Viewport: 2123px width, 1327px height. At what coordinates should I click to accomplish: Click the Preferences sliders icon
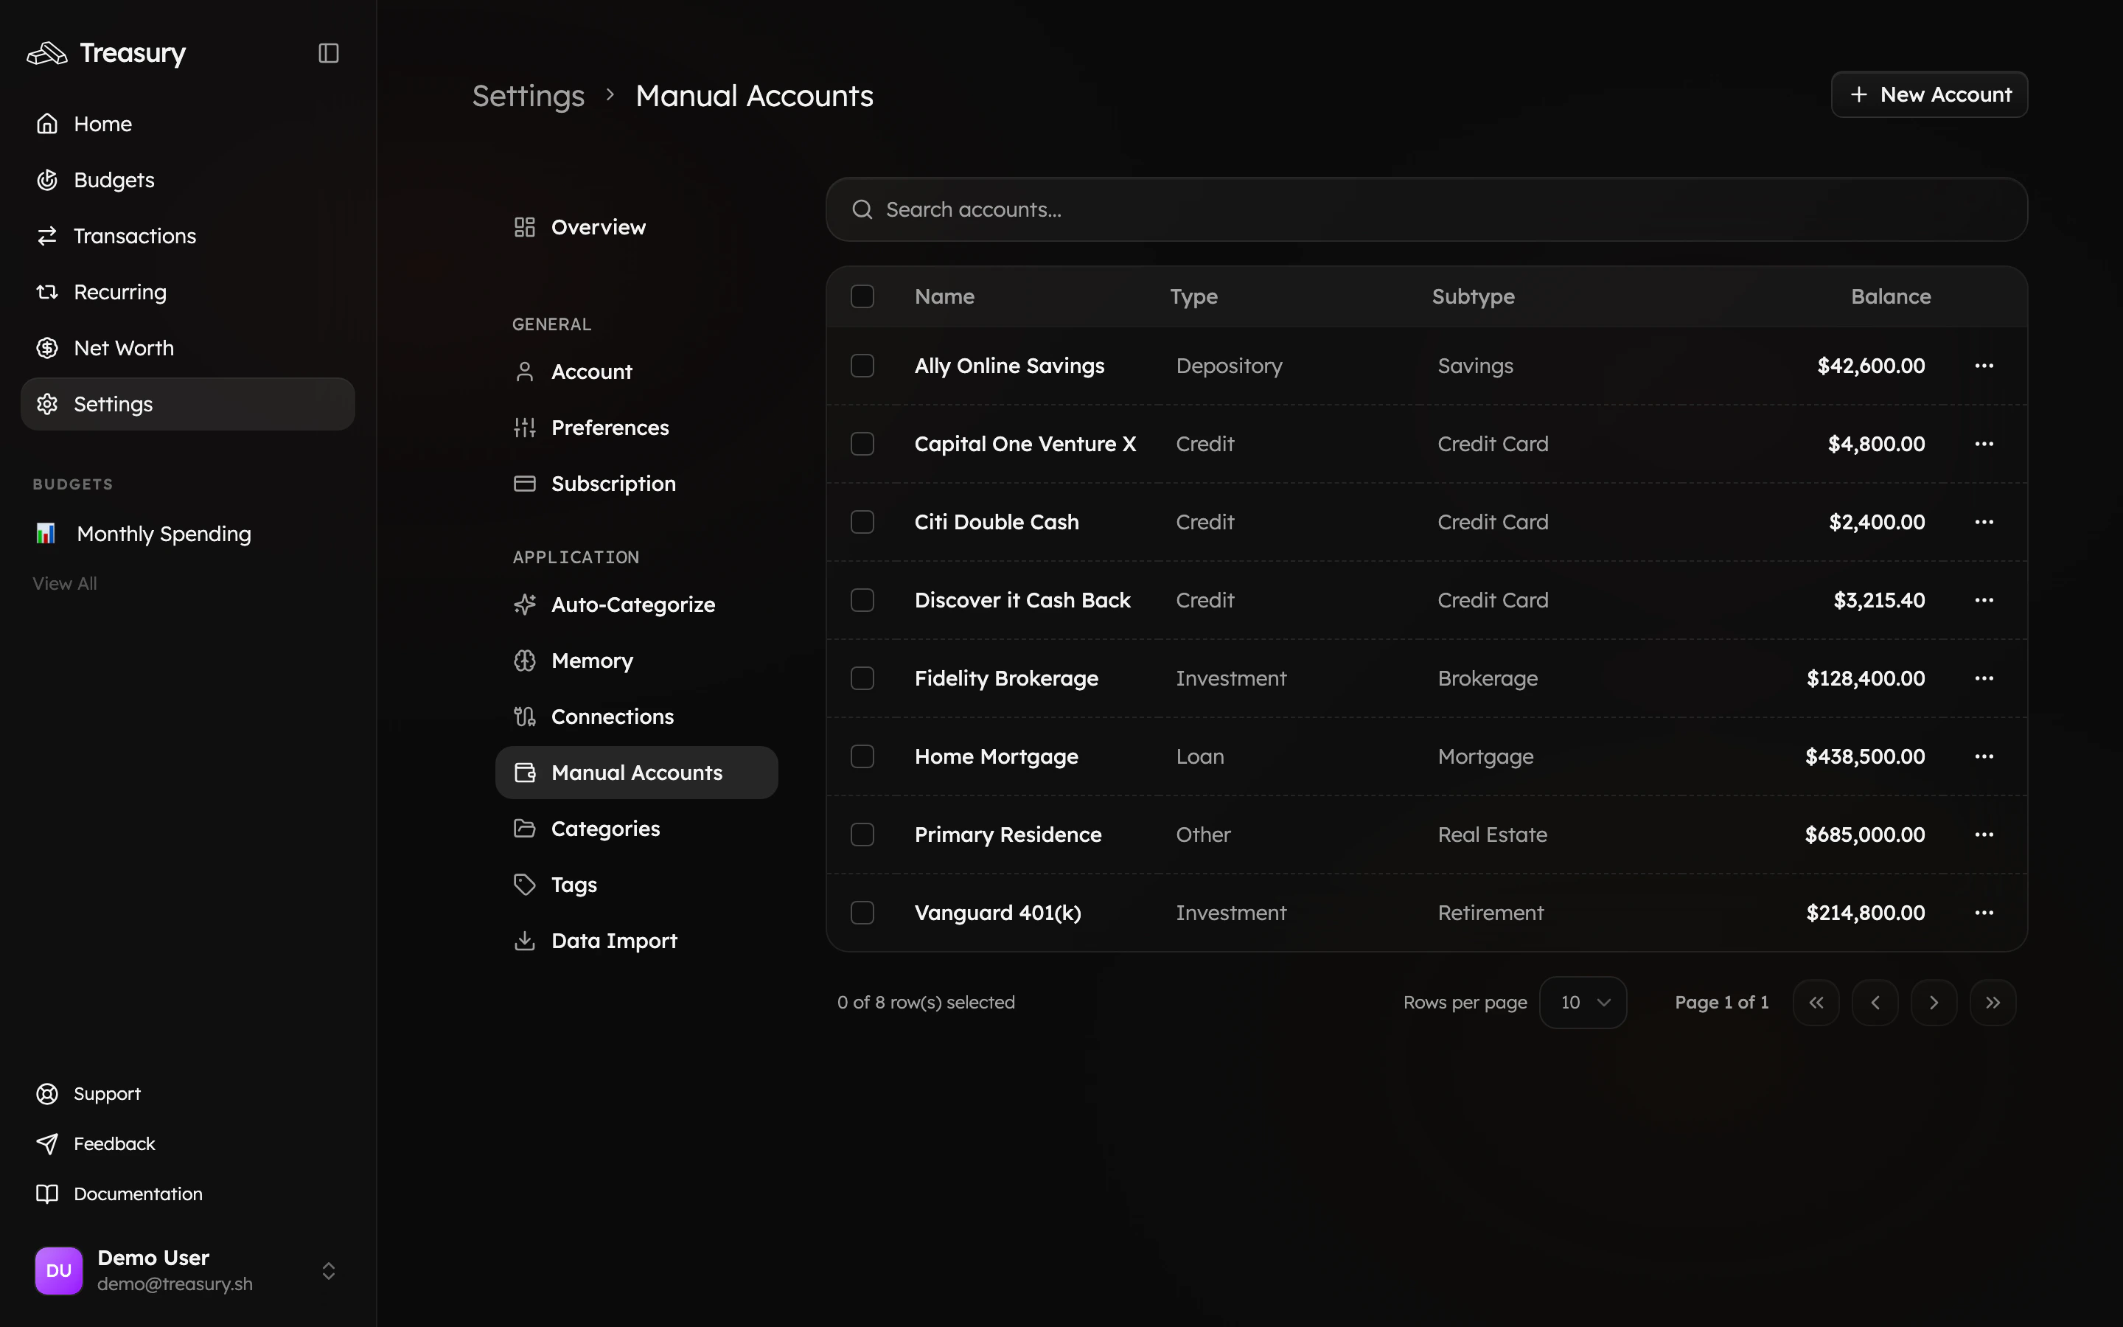[525, 428]
